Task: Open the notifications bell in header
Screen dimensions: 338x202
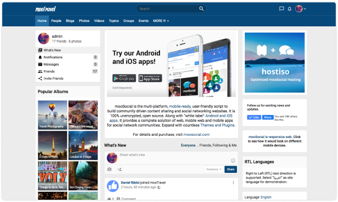Action: point(290,8)
